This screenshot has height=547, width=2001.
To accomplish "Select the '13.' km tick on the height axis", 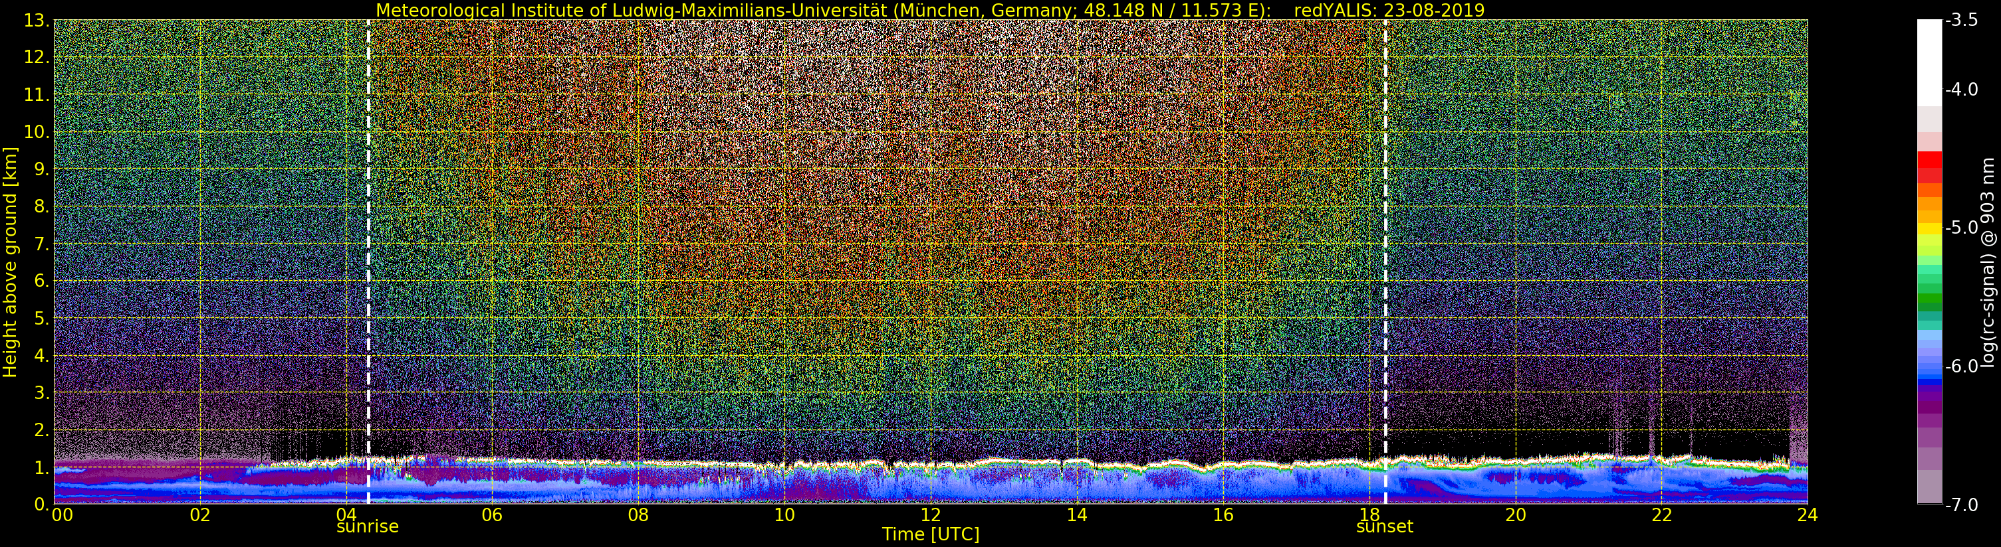I will pyautogui.click(x=37, y=20).
